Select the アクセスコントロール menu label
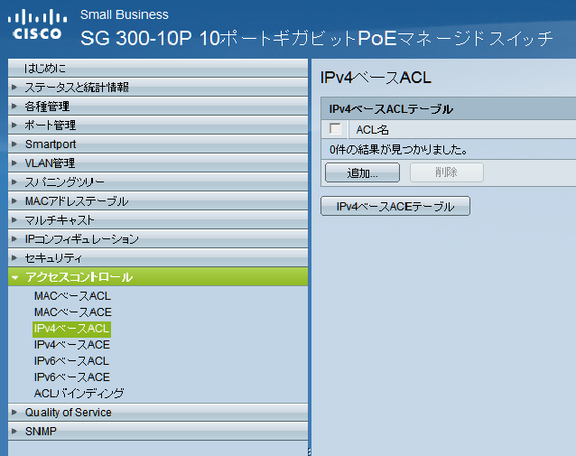This screenshot has height=456, width=576. coord(79,277)
